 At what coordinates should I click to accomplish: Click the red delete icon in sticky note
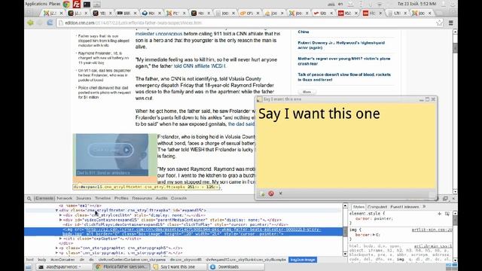point(271,193)
